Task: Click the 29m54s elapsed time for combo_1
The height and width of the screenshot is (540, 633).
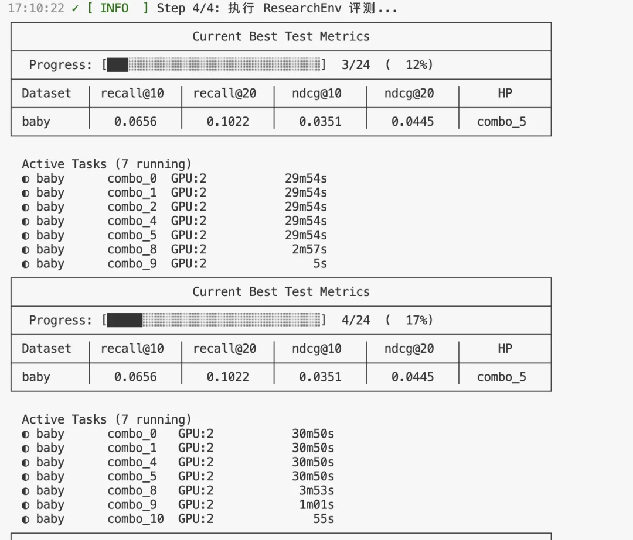Action: [305, 193]
